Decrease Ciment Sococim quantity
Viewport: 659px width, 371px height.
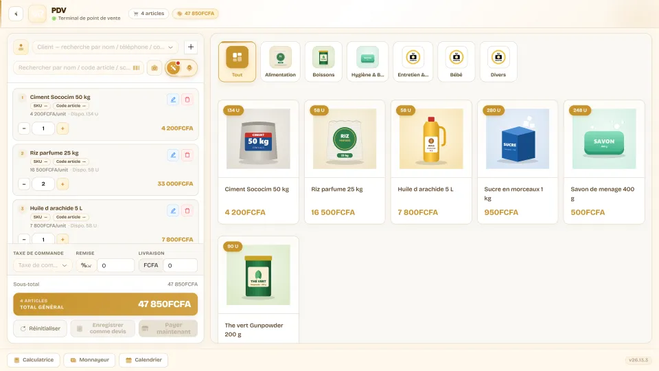click(x=24, y=128)
